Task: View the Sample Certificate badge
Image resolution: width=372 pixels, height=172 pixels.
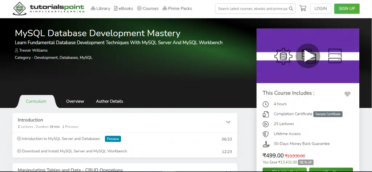Action: coord(328,114)
